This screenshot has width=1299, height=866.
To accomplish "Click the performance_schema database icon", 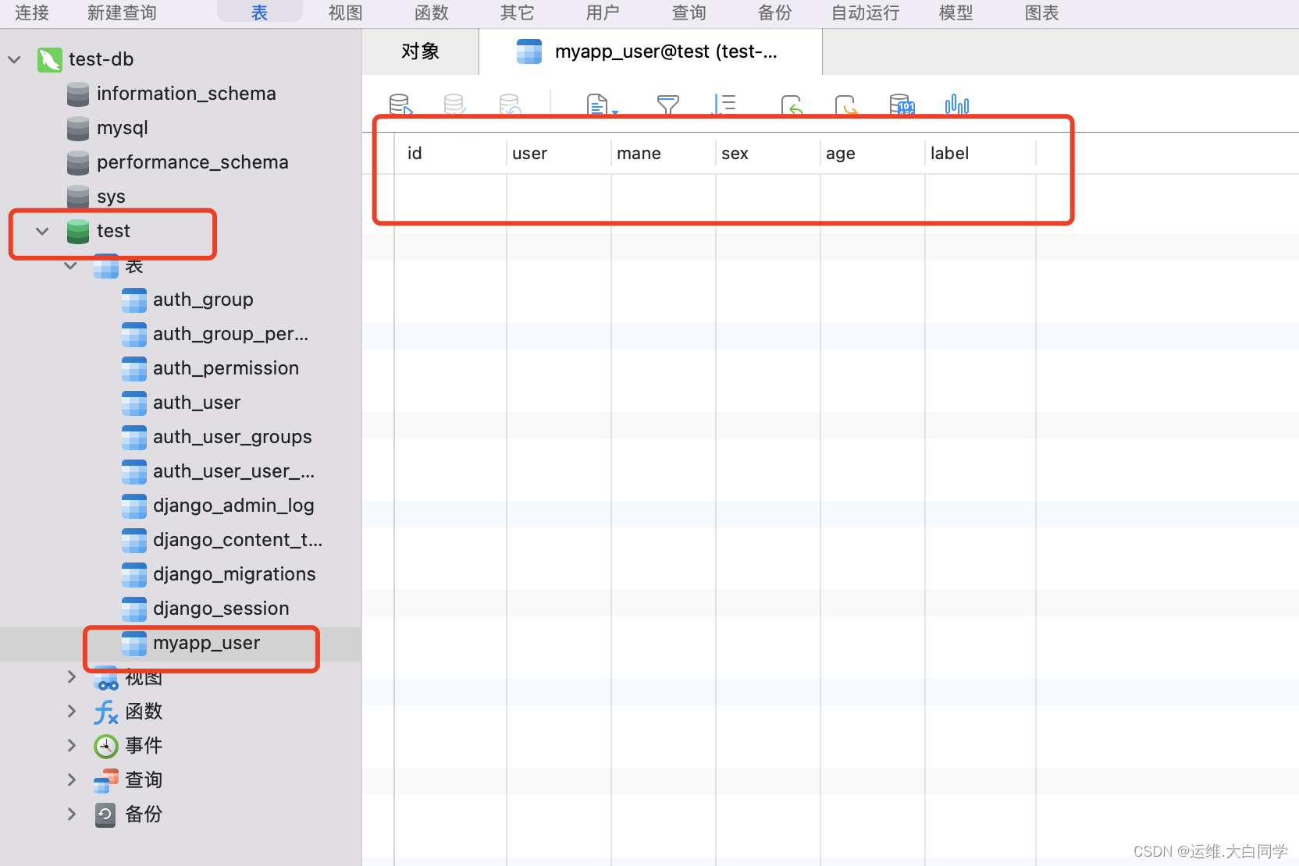I will (78, 163).
